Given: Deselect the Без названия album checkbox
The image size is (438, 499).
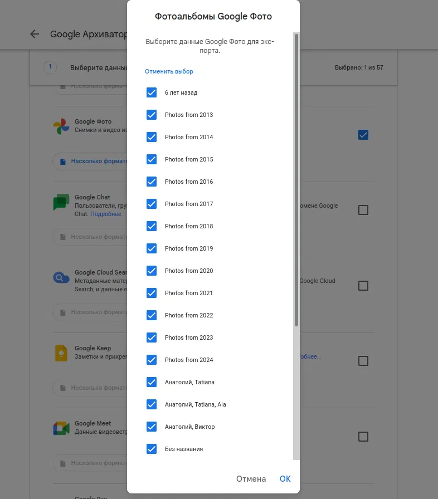Looking at the screenshot, I should coord(152,449).
